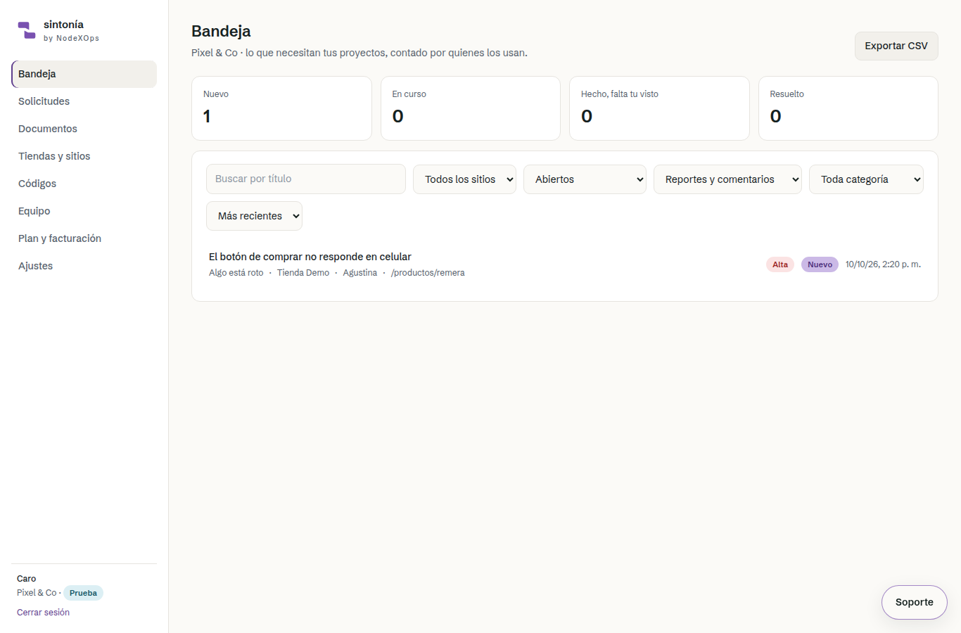Screen dimensions: 961x633
Task: Click the sintonía logo icon
Action: coord(27,30)
